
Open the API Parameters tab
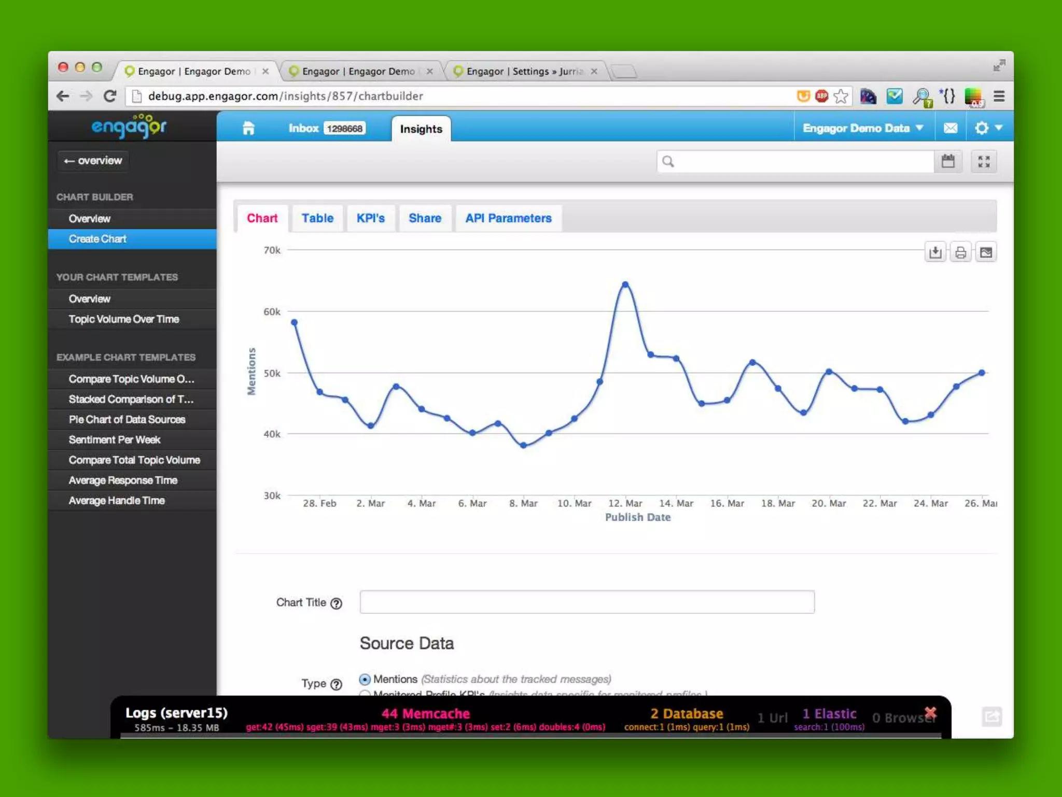(508, 218)
